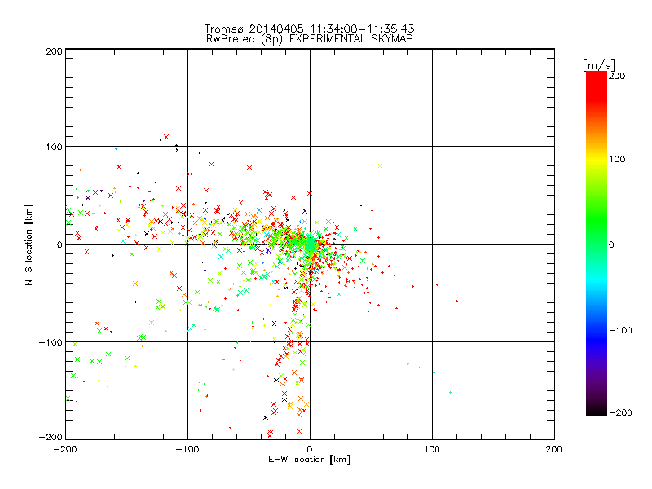Viewport: 652px width, 489px height.
Task: Click the colorbar label '-200' at bottom
Action: point(620,412)
